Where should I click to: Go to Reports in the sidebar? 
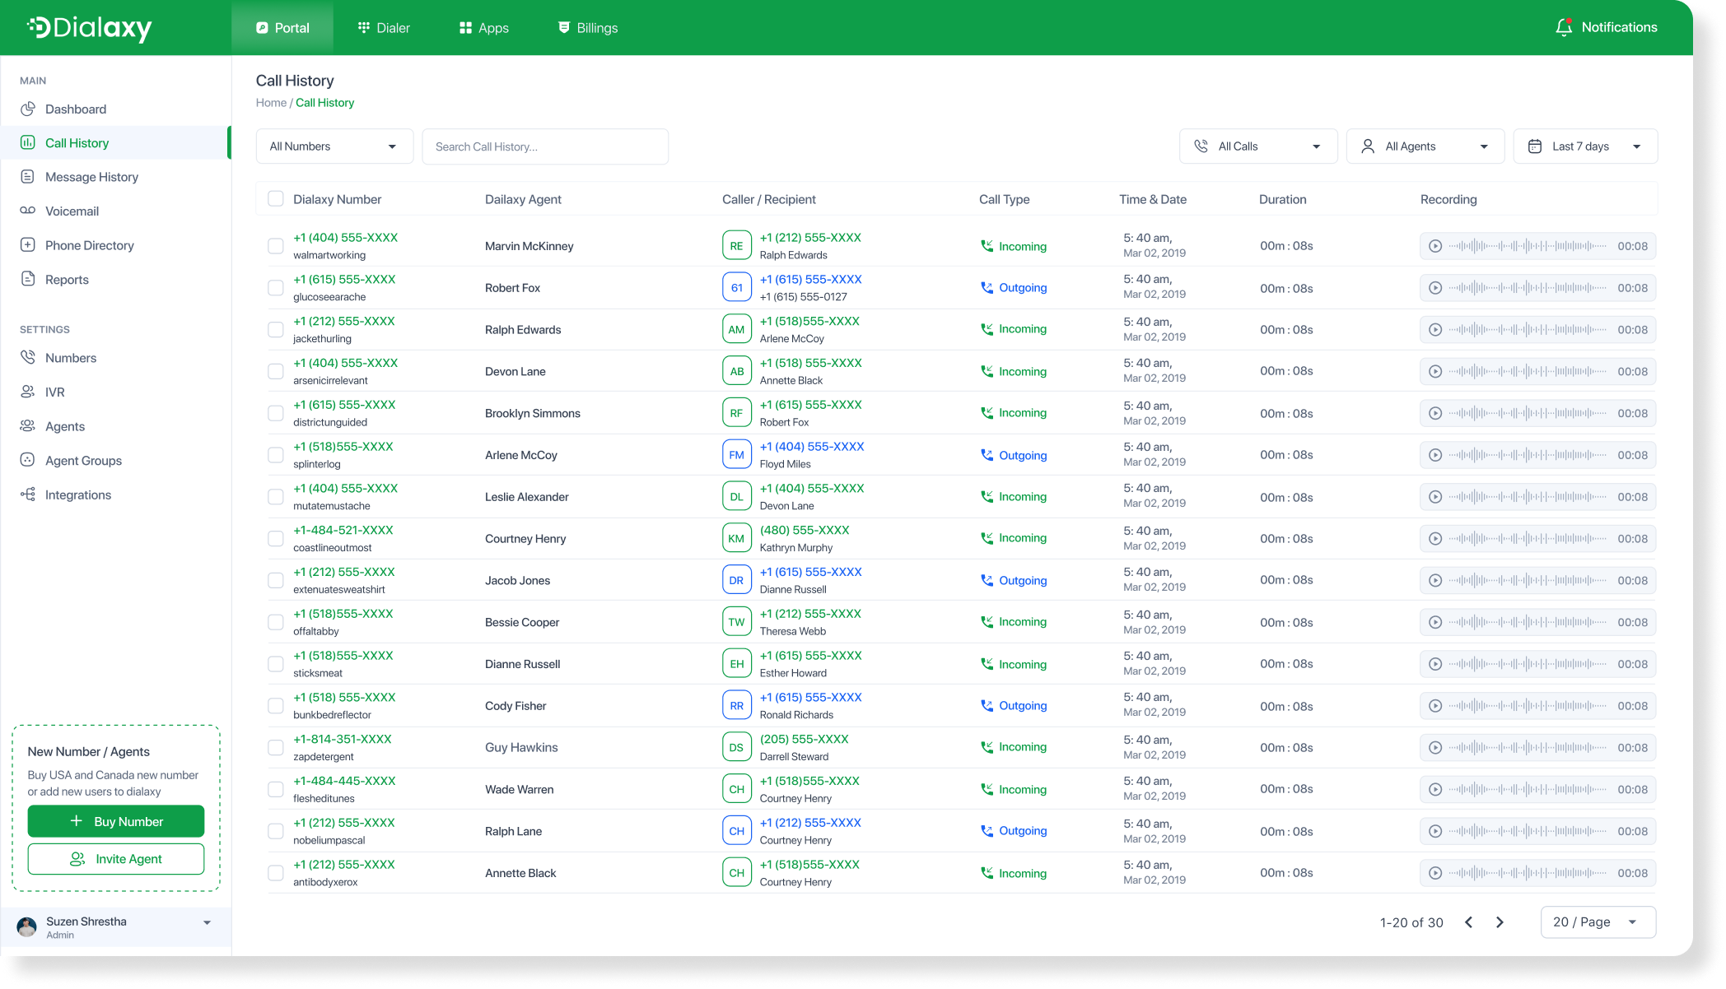coord(67,279)
